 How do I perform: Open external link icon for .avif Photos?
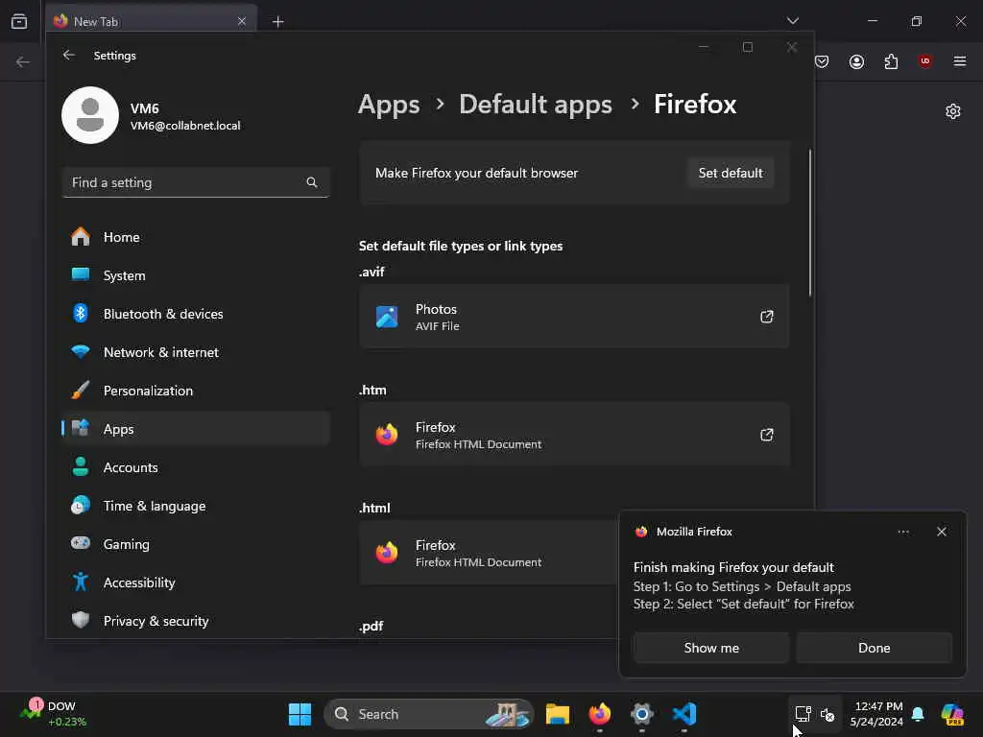[x=766, y=317]
